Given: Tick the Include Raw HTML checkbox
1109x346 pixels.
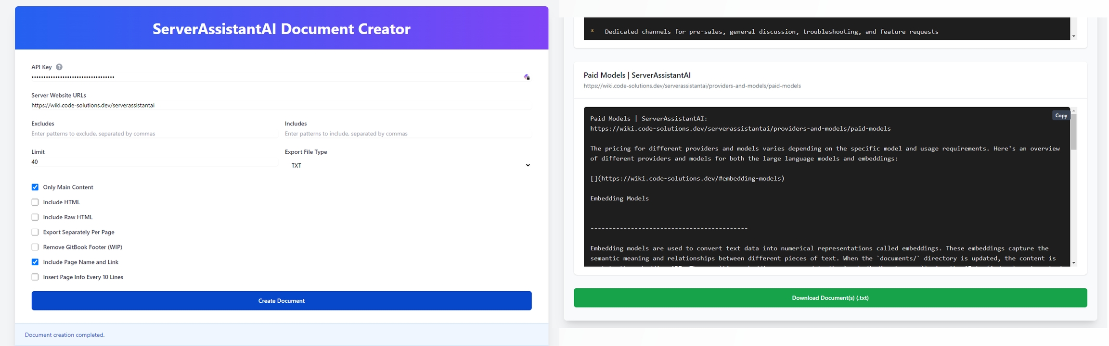Looking at the screenshot, I should (35, 217).
